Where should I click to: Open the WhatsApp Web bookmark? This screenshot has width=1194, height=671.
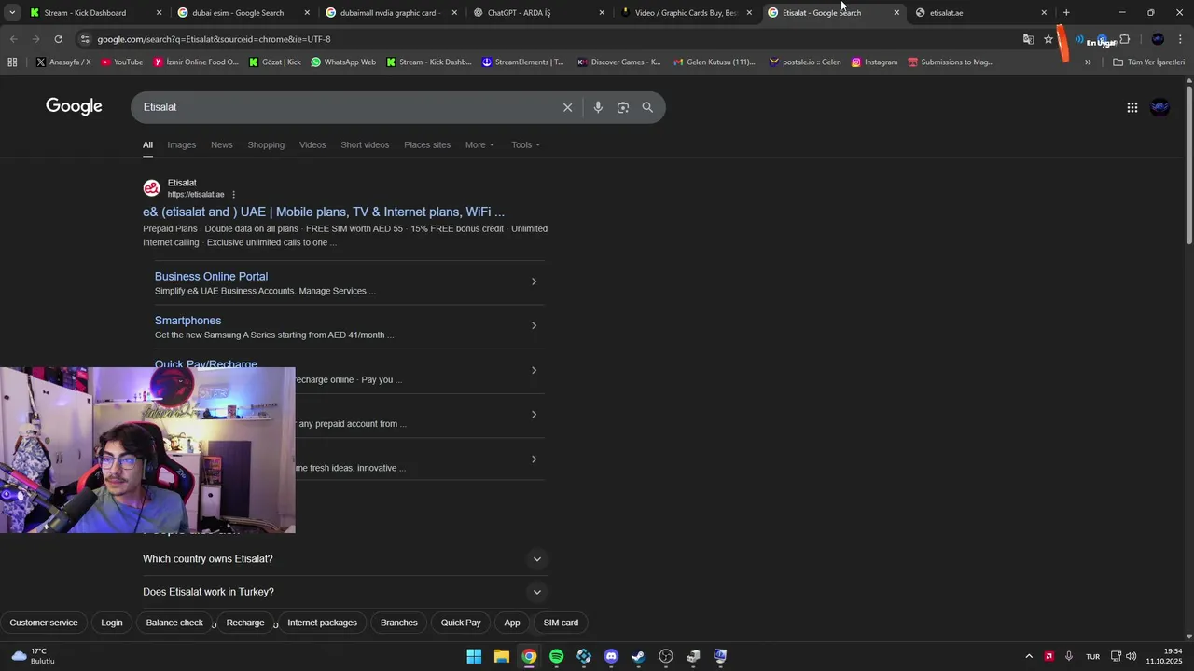click(343, 62)
